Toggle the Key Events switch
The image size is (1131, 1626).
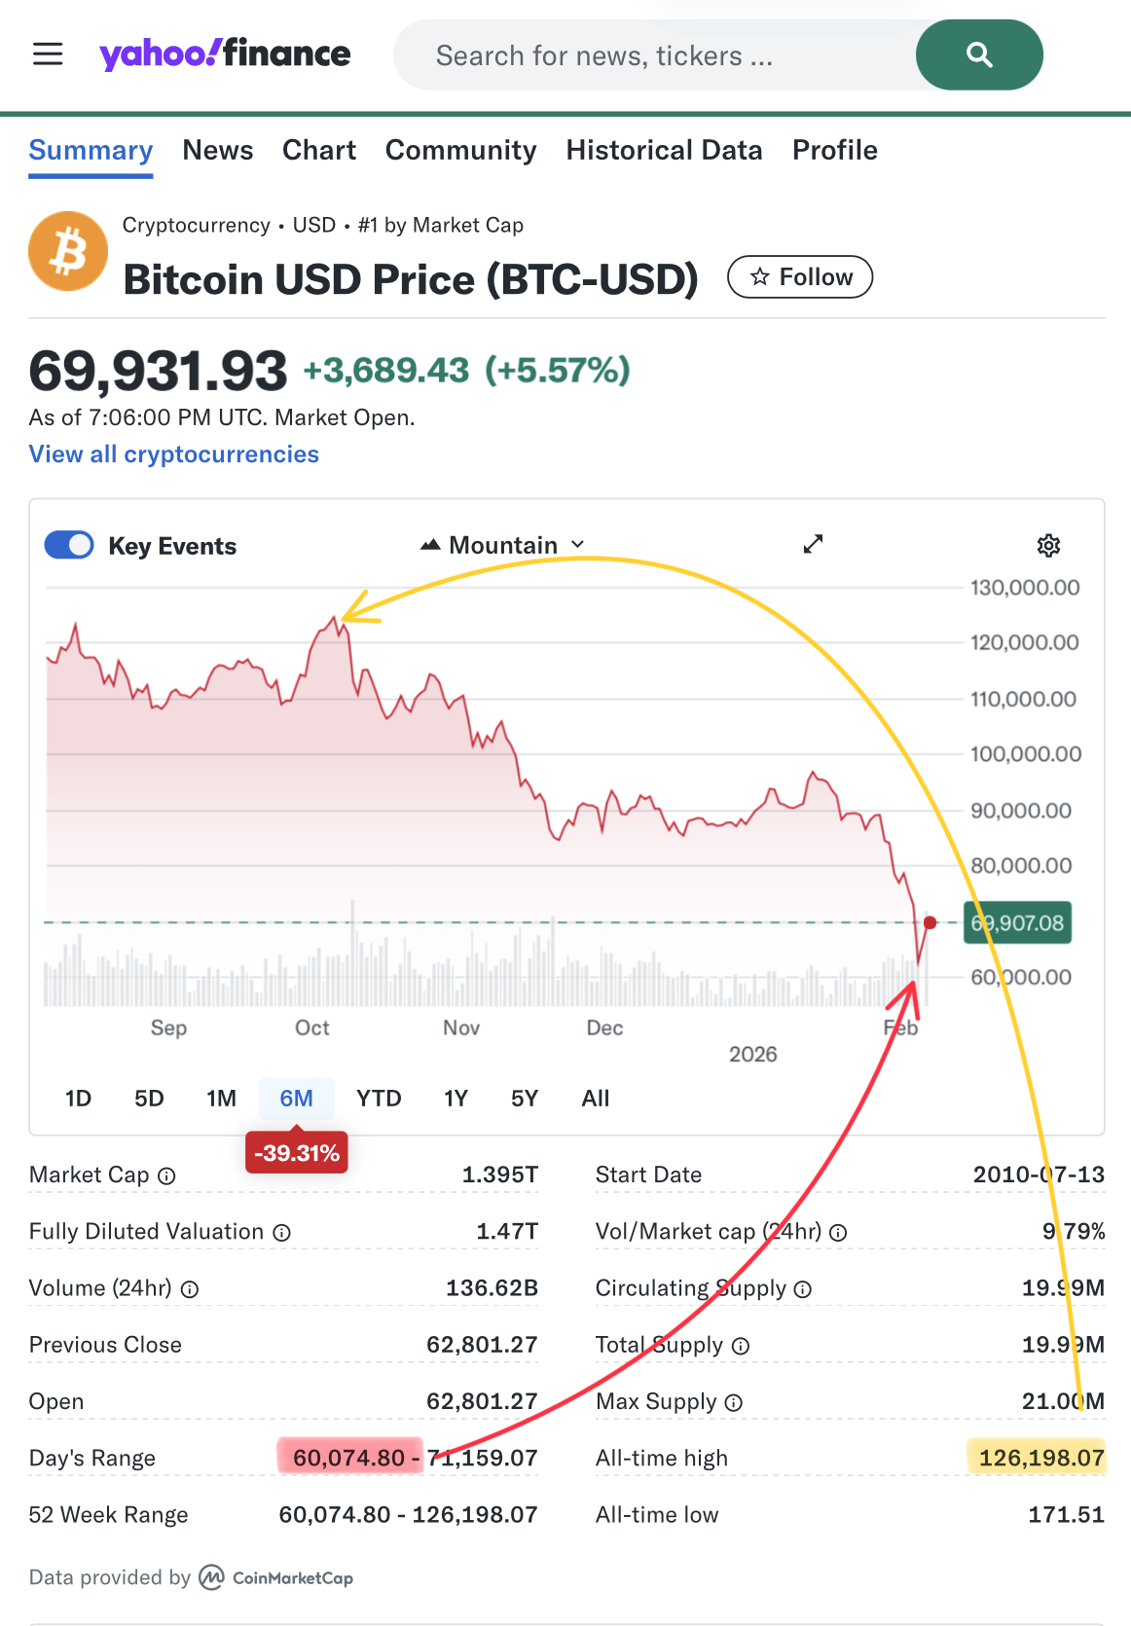coord(69,545)
